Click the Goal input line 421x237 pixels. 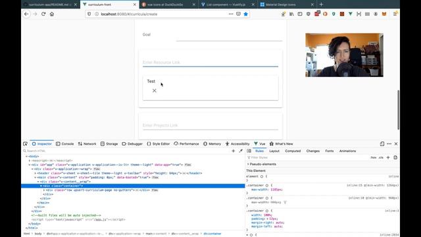tap(229, 36)
